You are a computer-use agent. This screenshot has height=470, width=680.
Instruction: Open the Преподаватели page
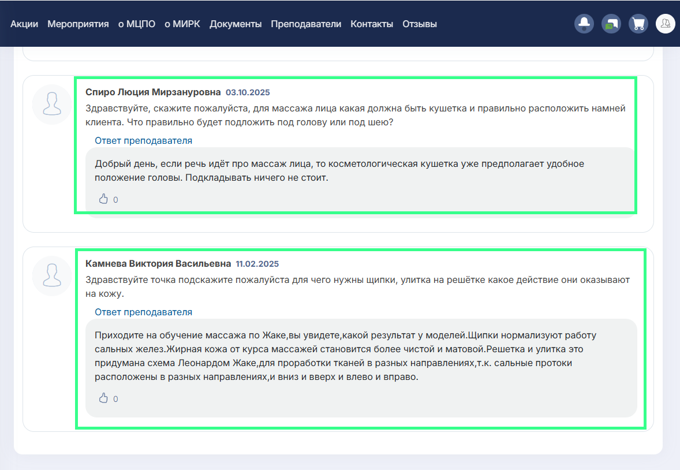click(306, 24)
